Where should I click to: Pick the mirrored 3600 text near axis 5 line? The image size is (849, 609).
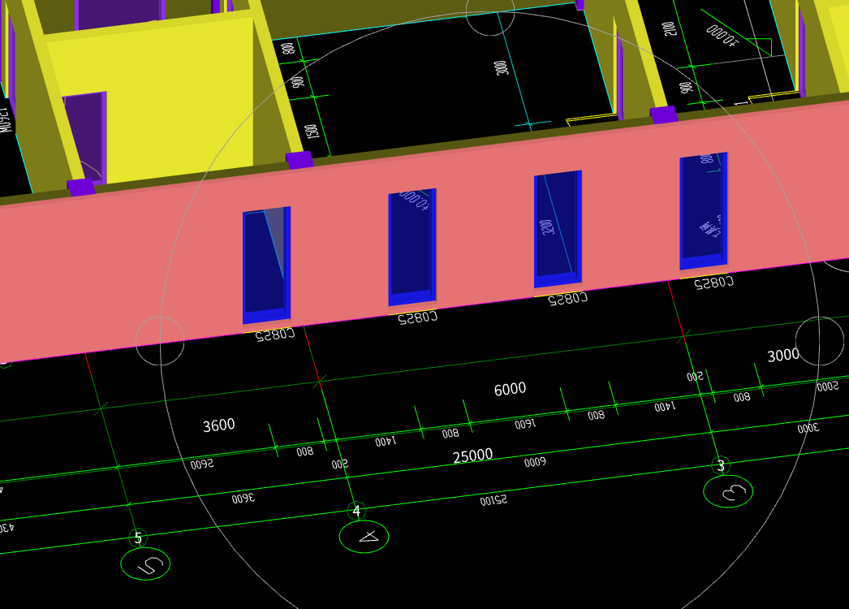(243, 499)
